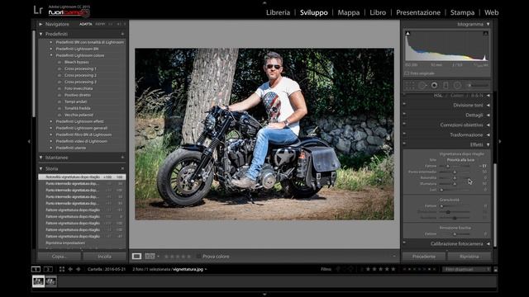
Task: Select the crop overlay tool icon
Action: pyautogui.click(x=410, y=86)
